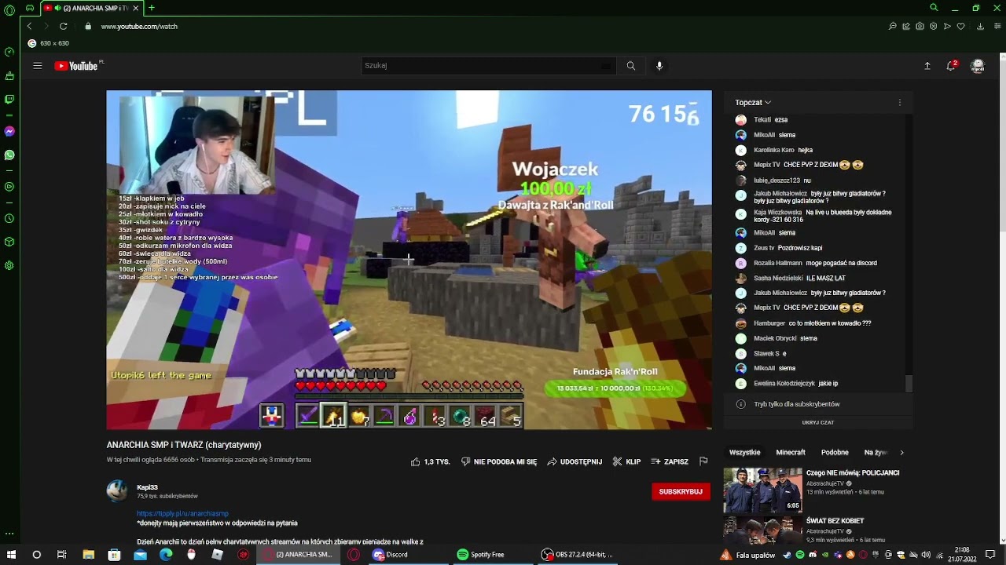Viewport: 1006px width, 565px height.
Task: Open the history clock sidebar icon
Action: pyautogui.click(x=9, y=218)
